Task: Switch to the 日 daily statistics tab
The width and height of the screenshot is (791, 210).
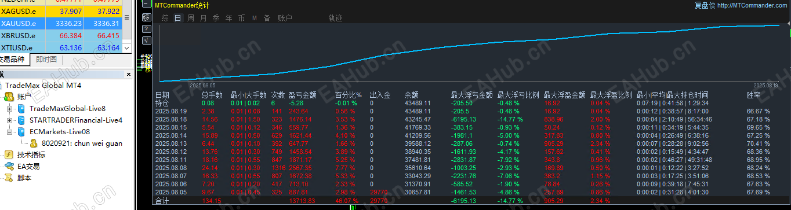Action: [177, 18]
